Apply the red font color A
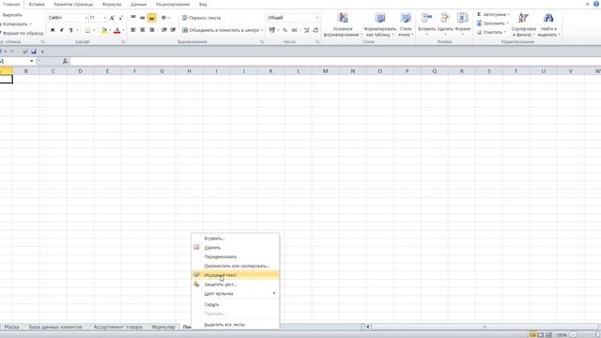This screenshot has width=601, height=338. coord(117,30)
